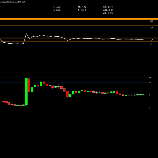Image resolution: width=158 pixels, height=158 pixels.
Task: Click the 7 price axis label
Action: click(x=150, y=95)
